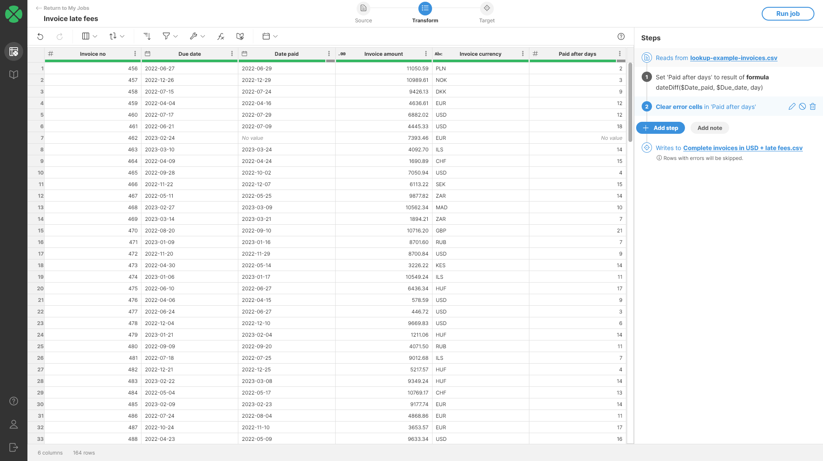Image resolution: width=823 pixels, height=461 pixels.
Task: Switch to the Target step
Action: pyautogui.click(x=487, y=8)
